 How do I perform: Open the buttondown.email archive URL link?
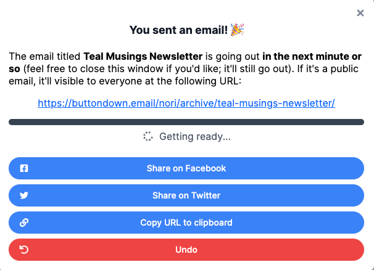pos(186,104)
